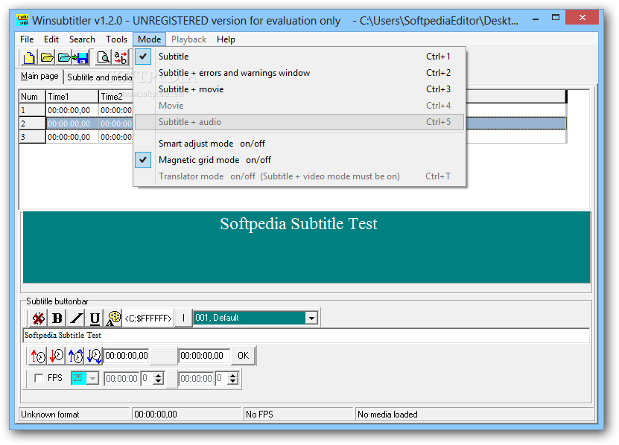This screenshot has height=445, width=619.
Task: Click the cyan folder open icon
Action: [64, 57]
